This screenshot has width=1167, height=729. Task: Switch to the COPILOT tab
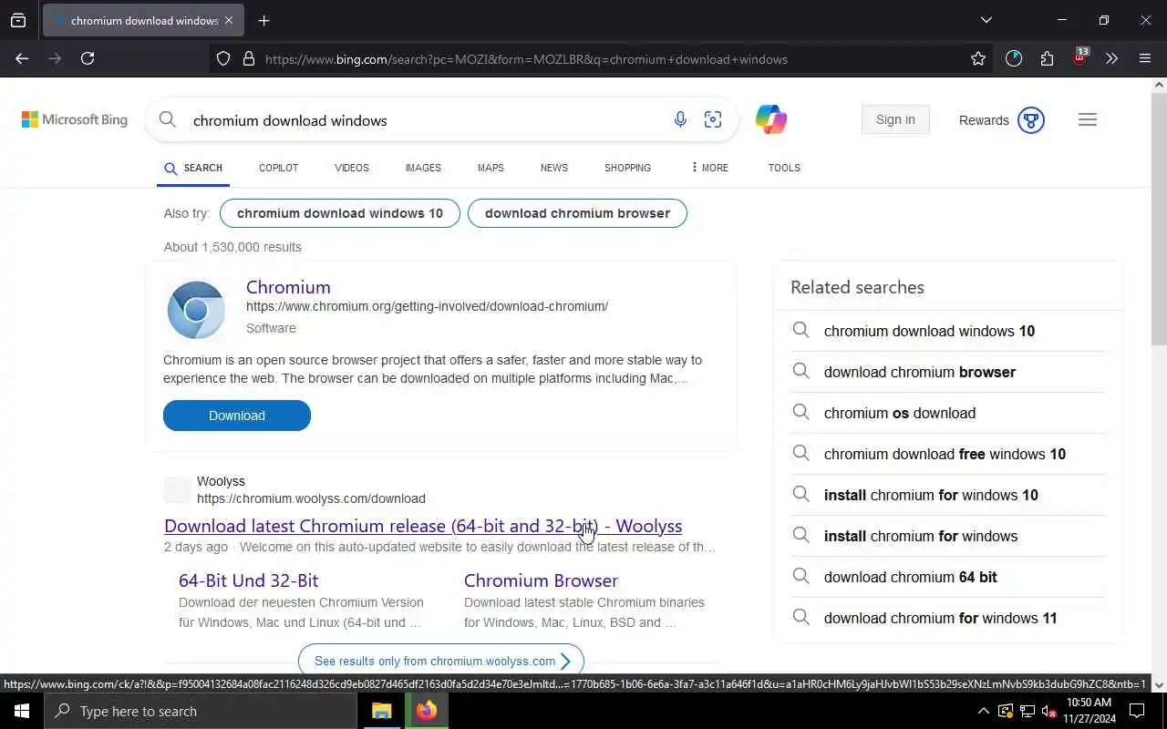coord(279,168)
